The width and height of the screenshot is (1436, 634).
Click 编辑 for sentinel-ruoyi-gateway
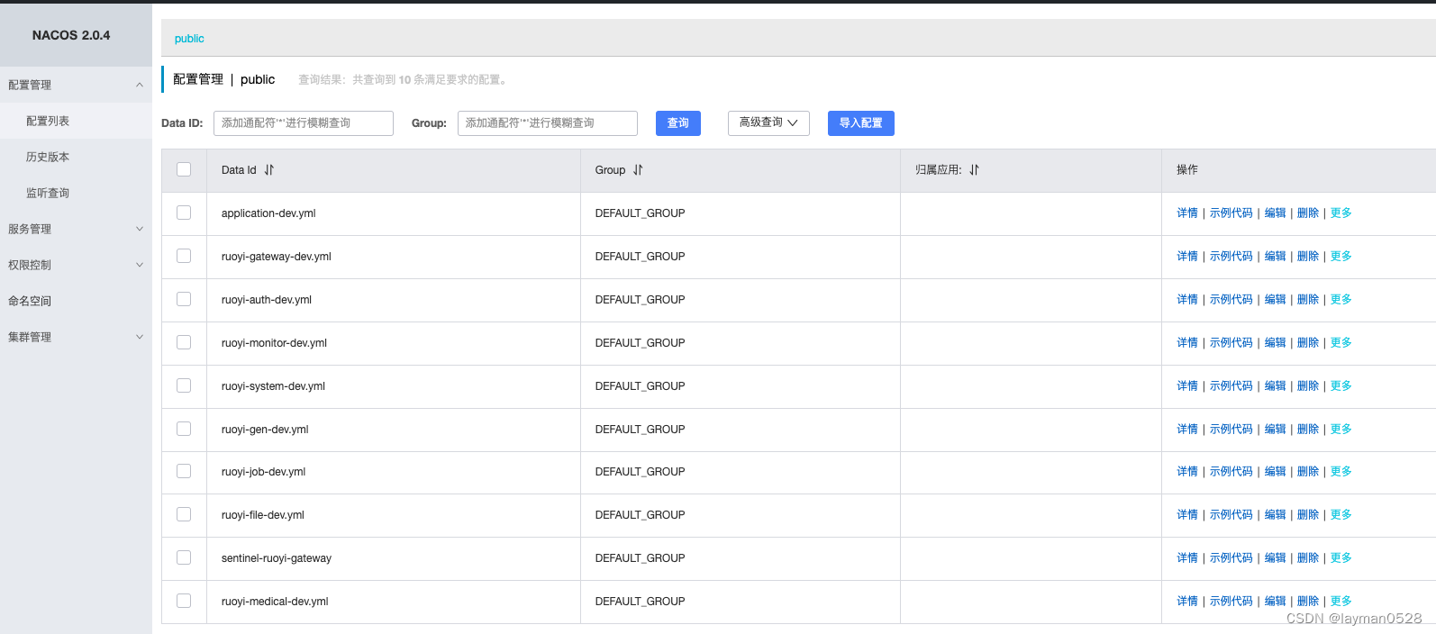(x=1276, y=558)
